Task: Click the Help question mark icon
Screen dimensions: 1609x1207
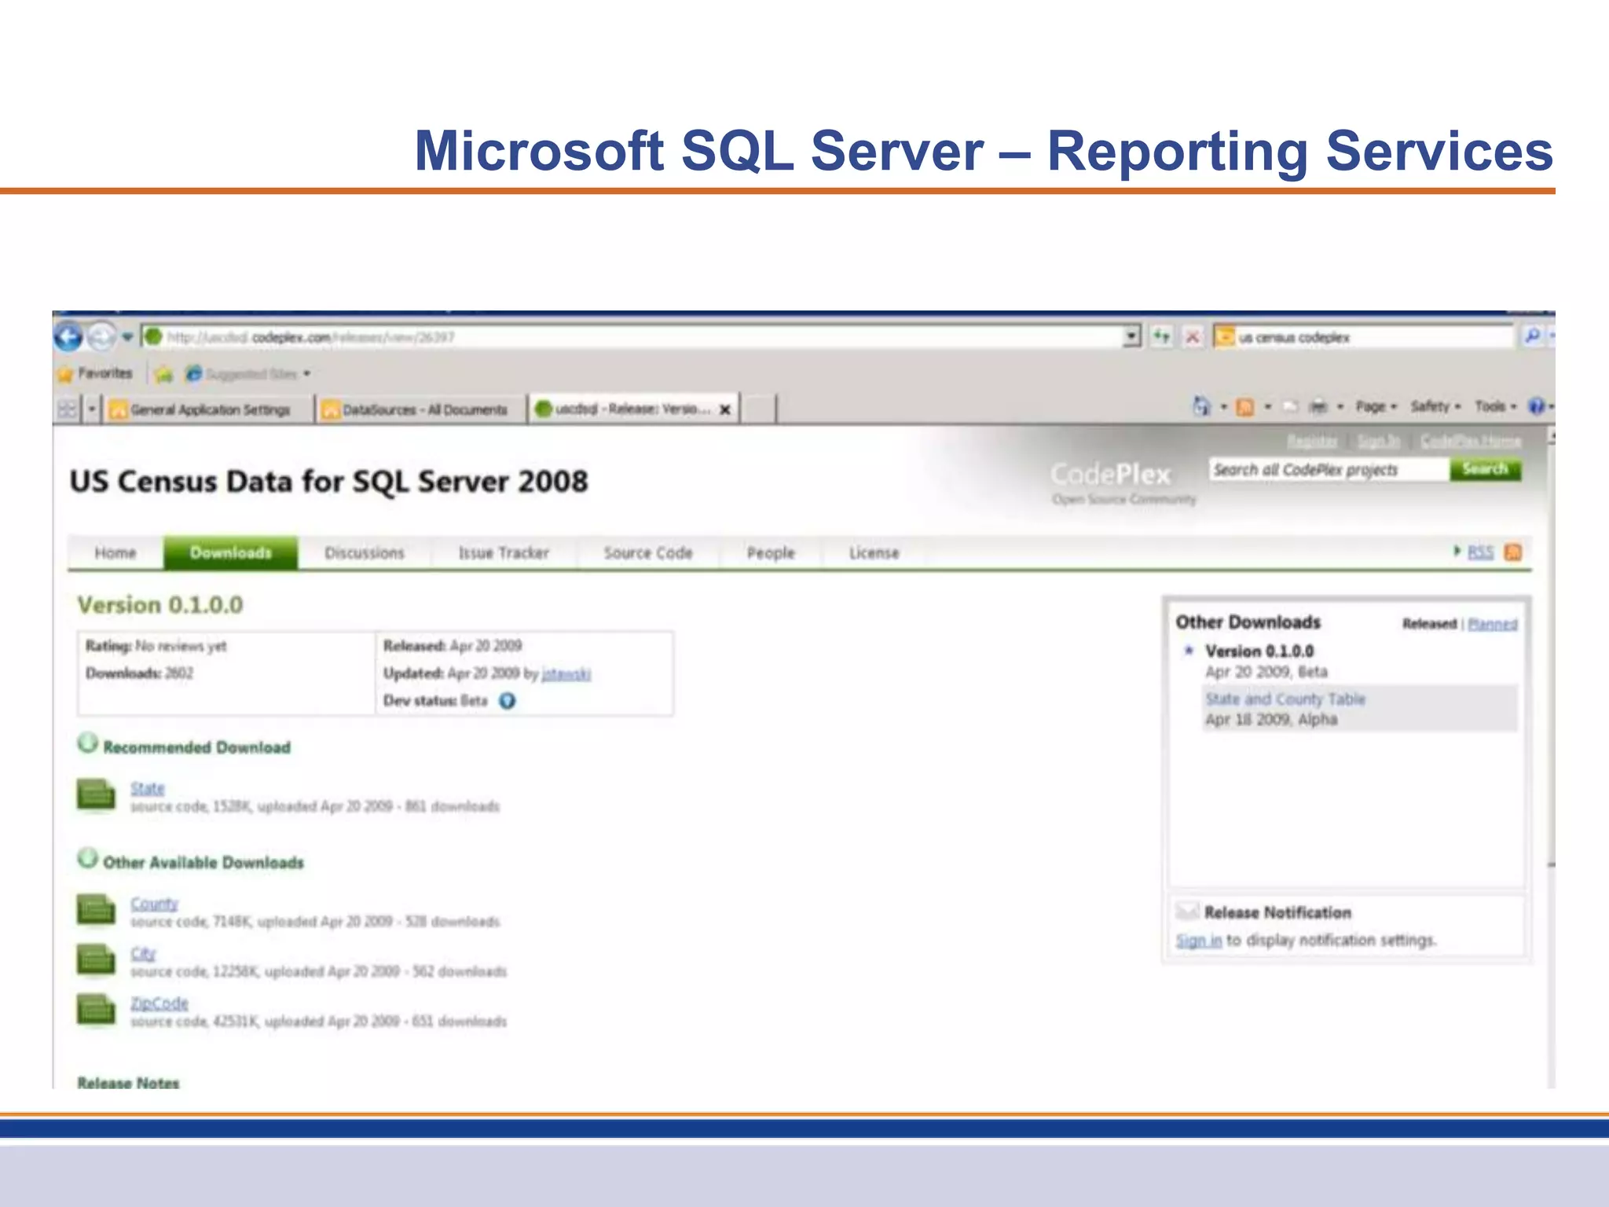Action: [1536, 406]
